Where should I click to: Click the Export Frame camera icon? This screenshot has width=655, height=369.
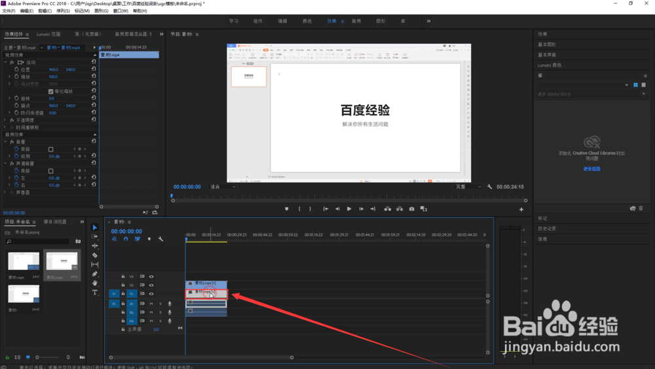coord(411,209)
